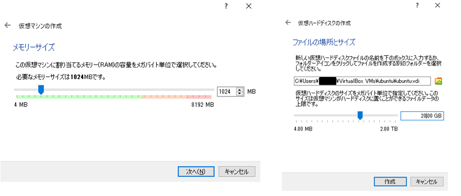Click the ubuntu.vdi file path field

[363, 81]
